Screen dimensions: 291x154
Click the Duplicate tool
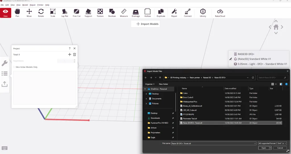161,13
